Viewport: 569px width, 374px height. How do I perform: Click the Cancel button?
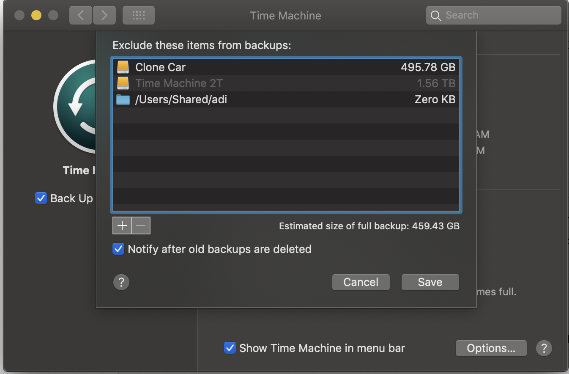click(x=361, y=282)
